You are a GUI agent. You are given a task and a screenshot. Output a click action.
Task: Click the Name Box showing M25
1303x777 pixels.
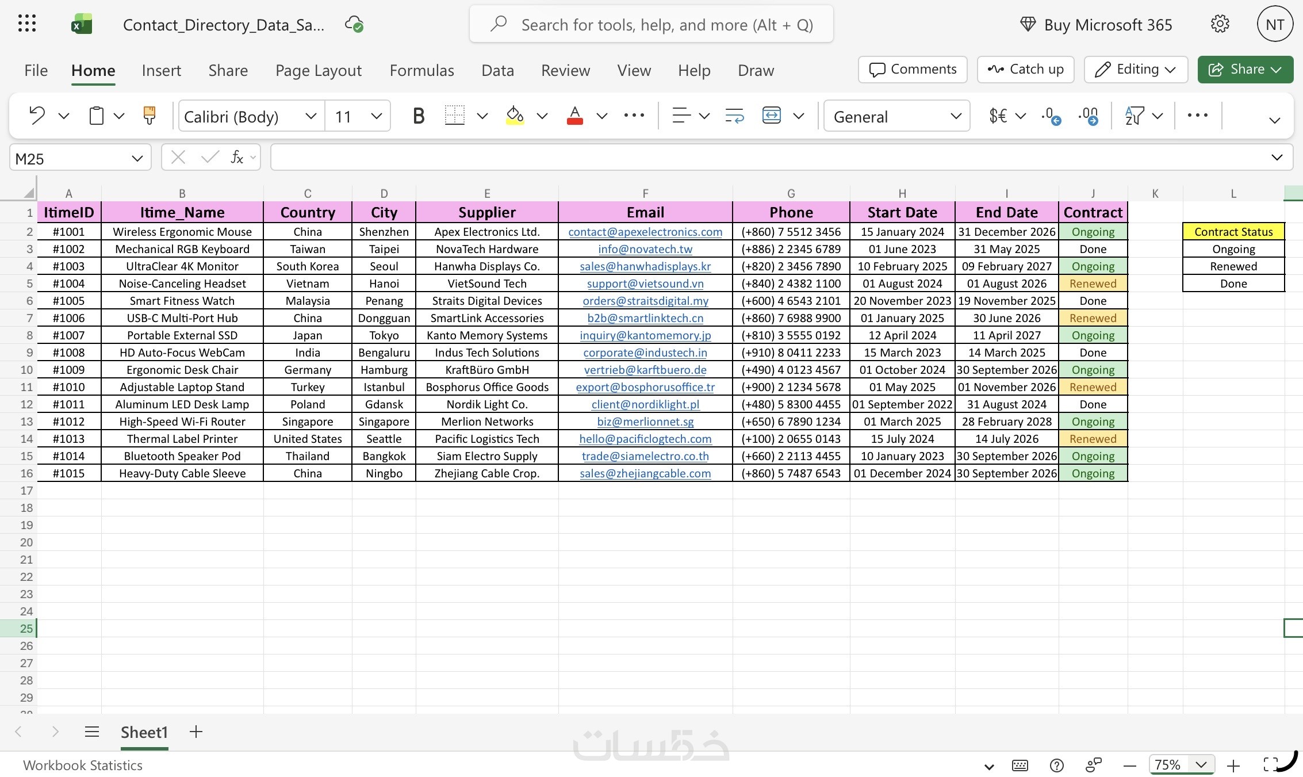click(x=80, y=158)
